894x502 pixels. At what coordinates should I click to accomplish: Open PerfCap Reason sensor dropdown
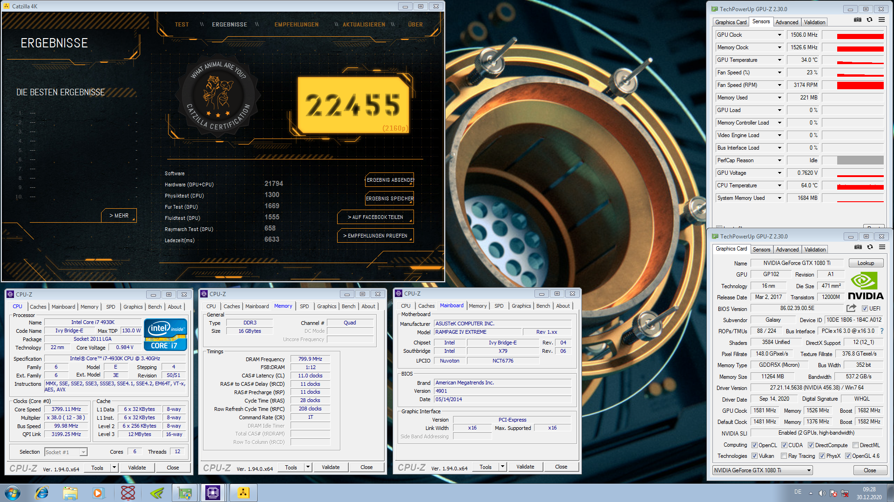click(779, 160)
